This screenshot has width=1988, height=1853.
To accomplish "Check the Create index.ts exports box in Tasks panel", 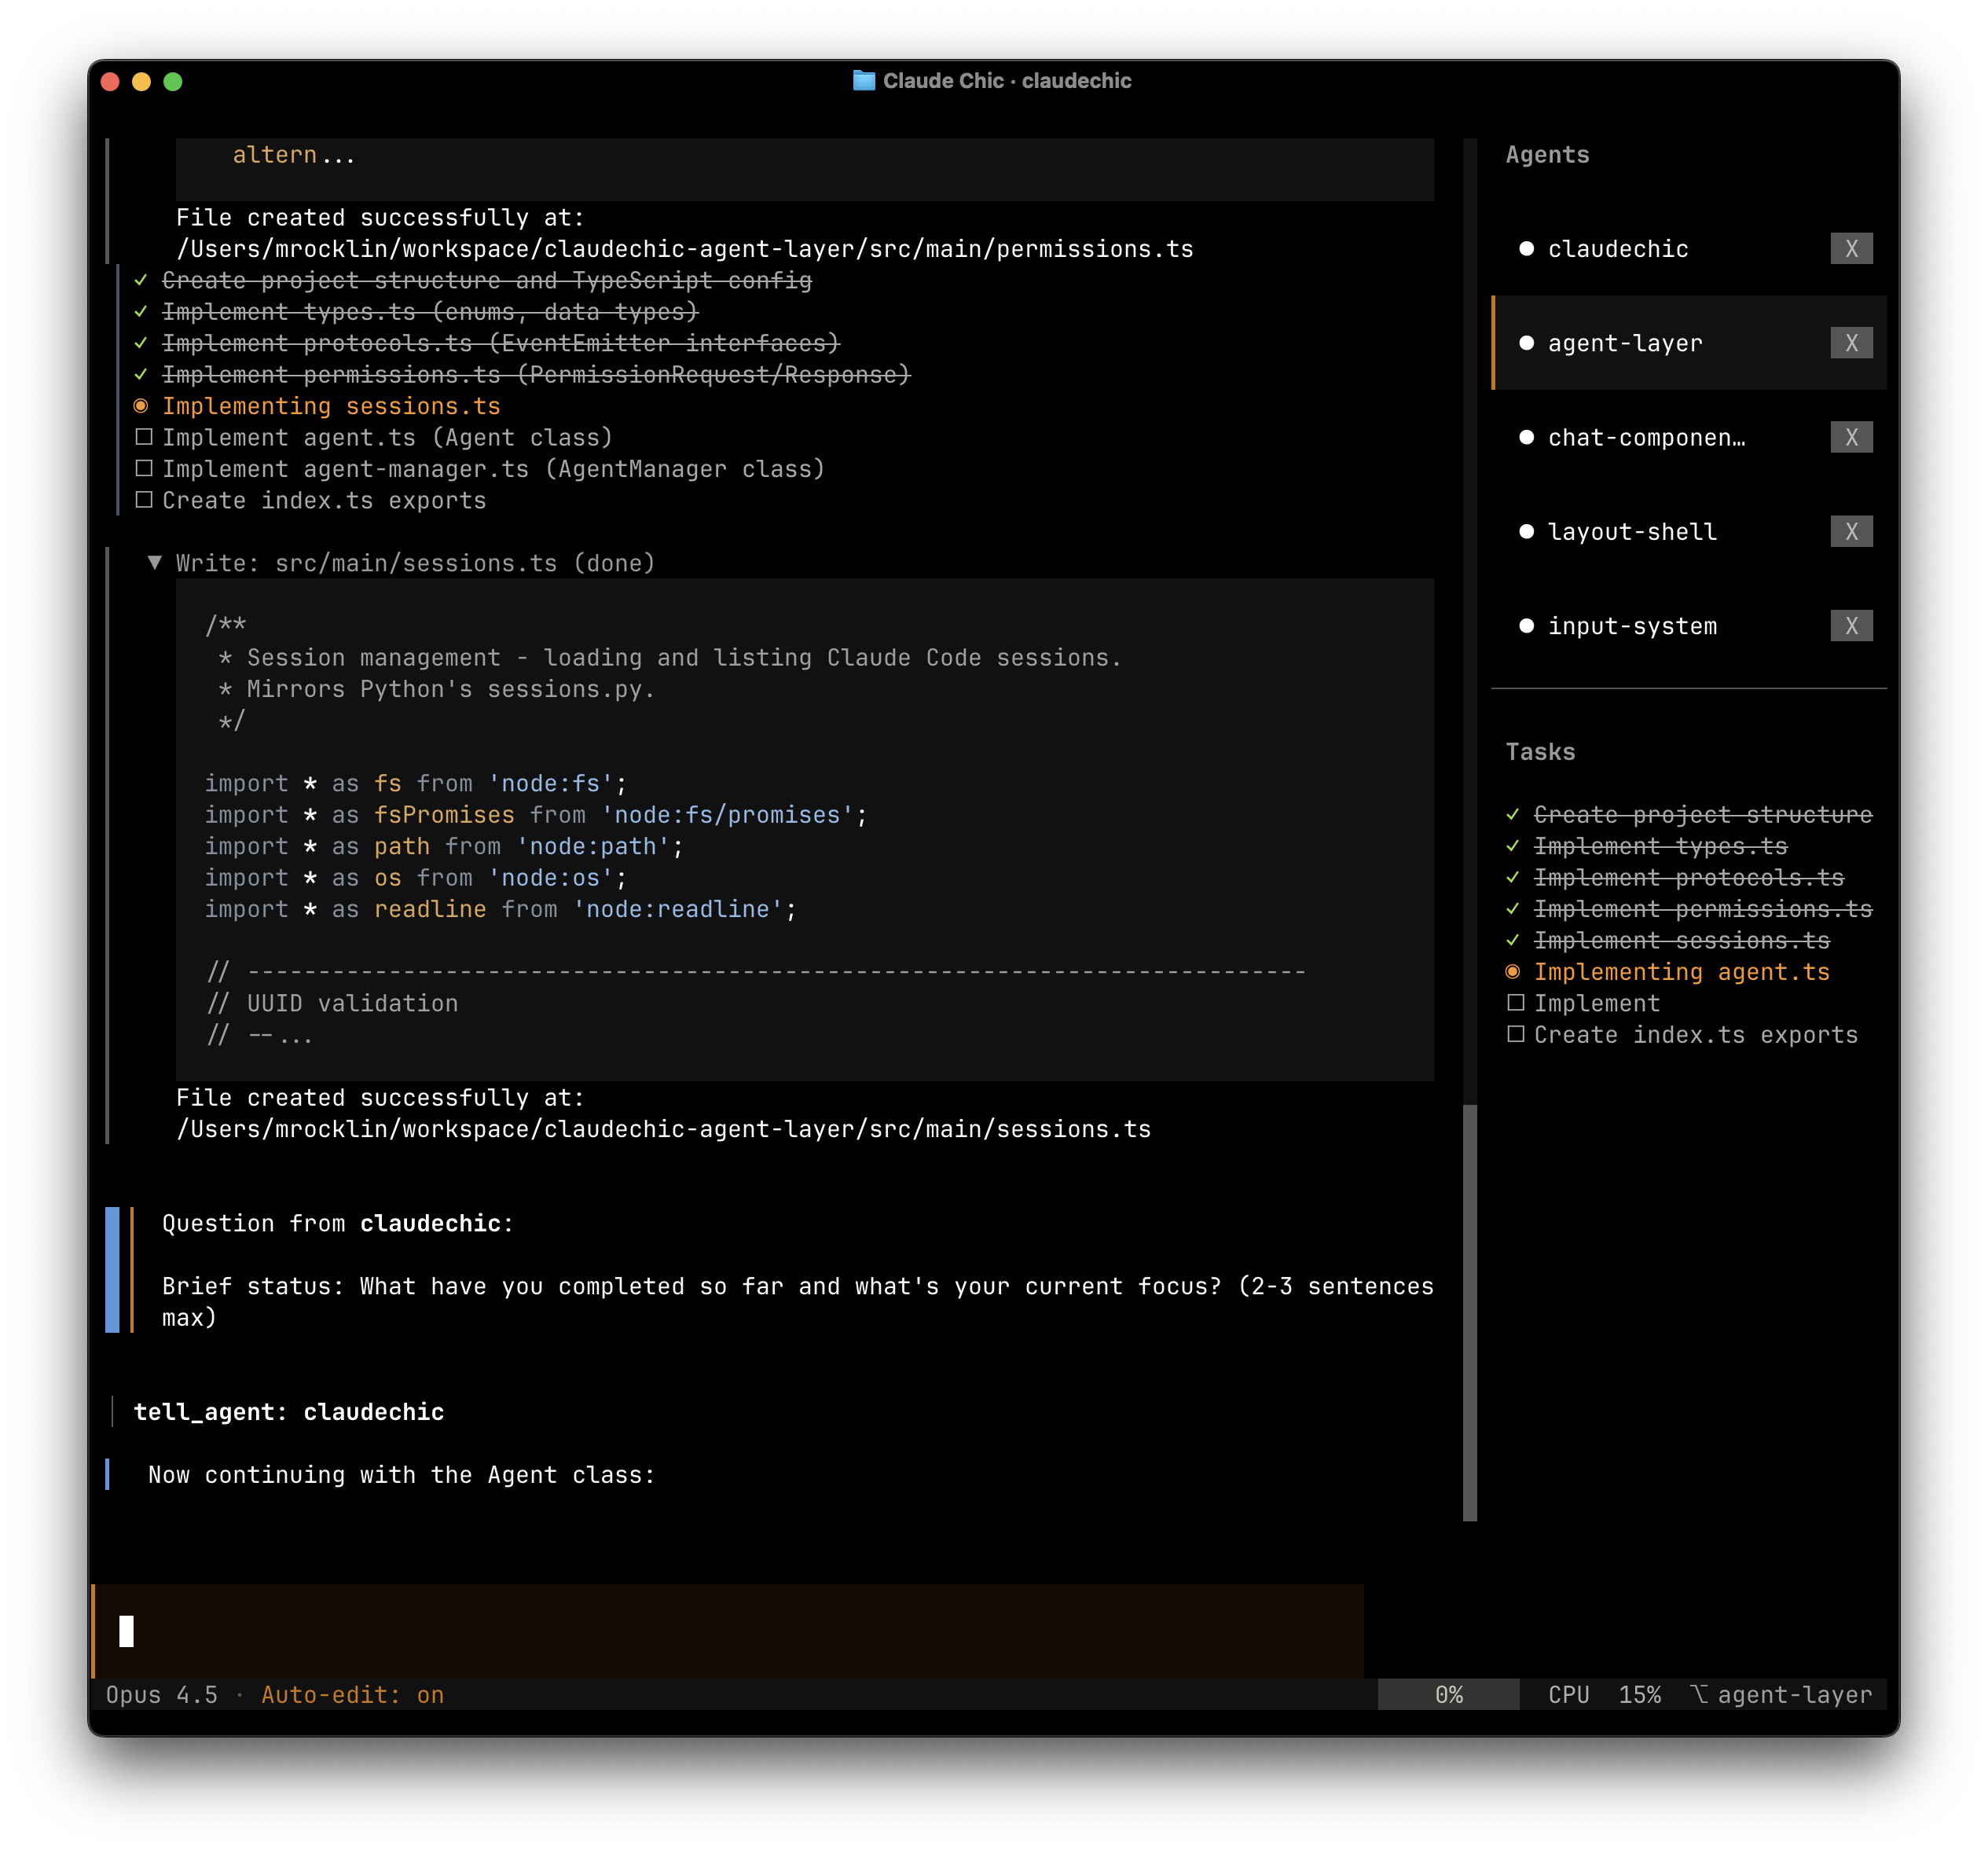I will click(1515, 1034).
